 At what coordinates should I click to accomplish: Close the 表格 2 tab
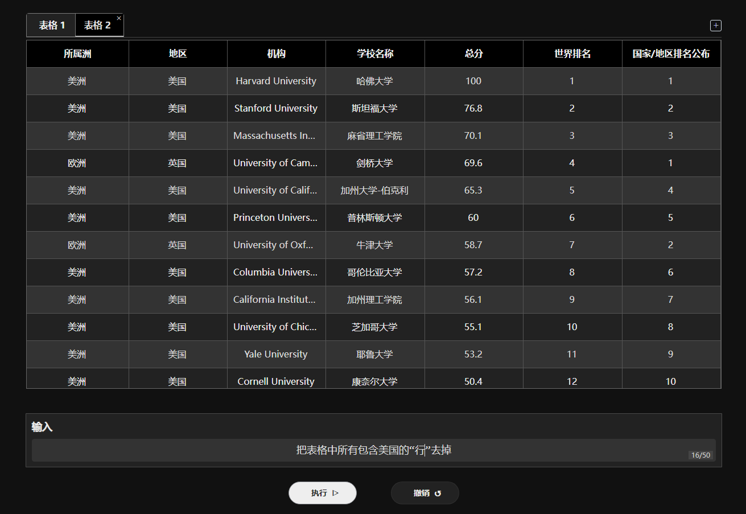119,18
